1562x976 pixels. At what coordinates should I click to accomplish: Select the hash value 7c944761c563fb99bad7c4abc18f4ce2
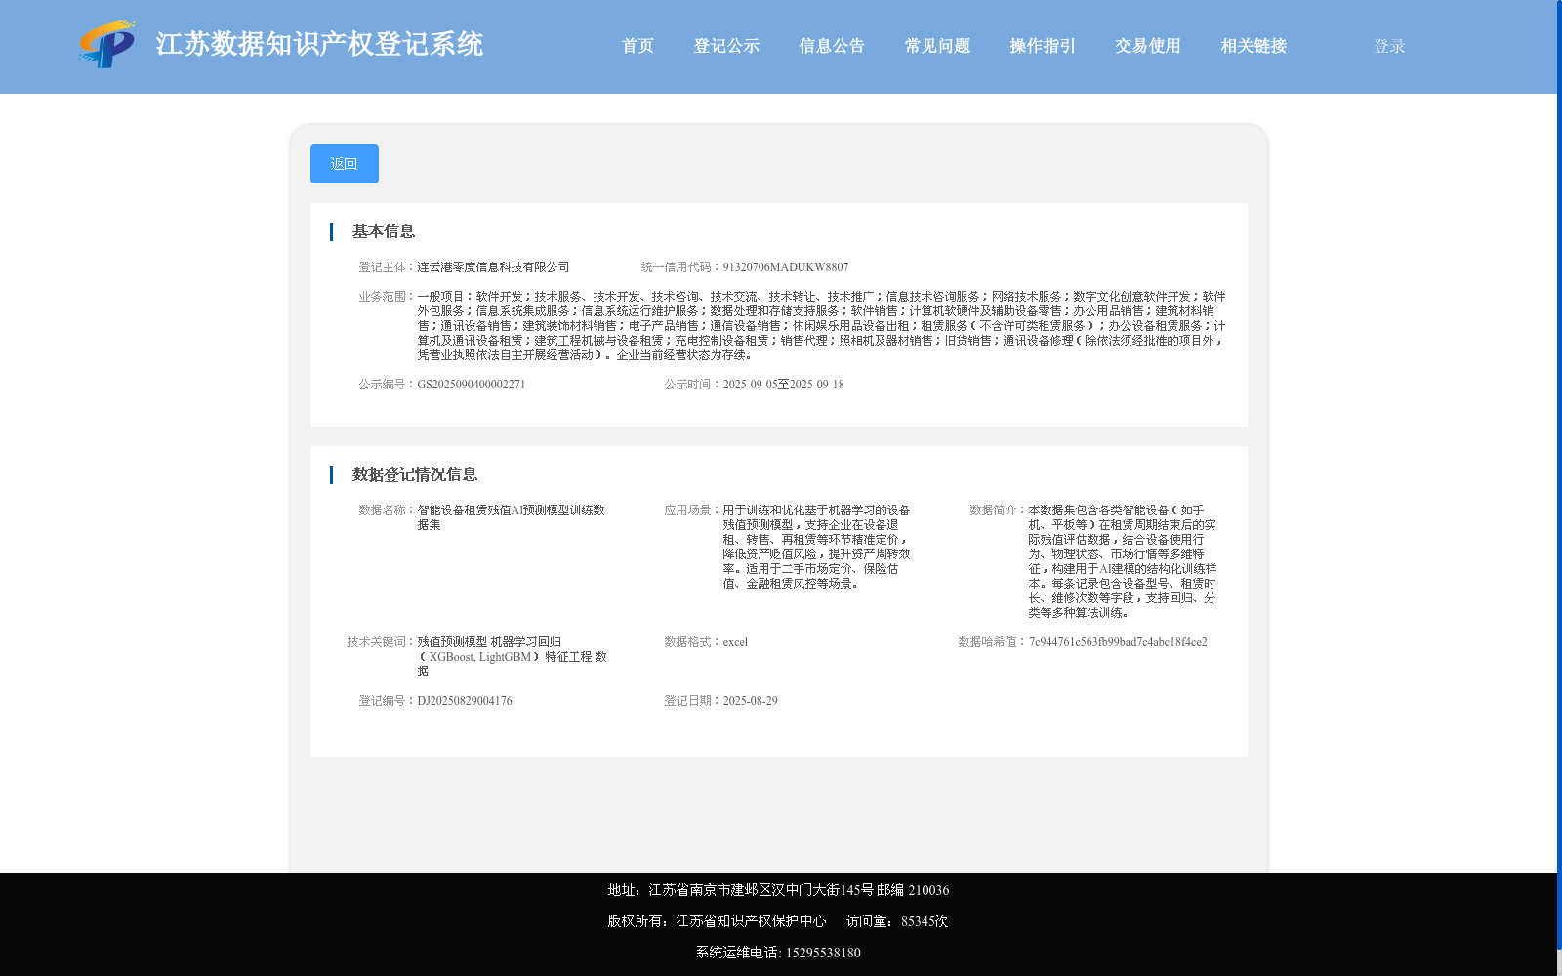1118,642
